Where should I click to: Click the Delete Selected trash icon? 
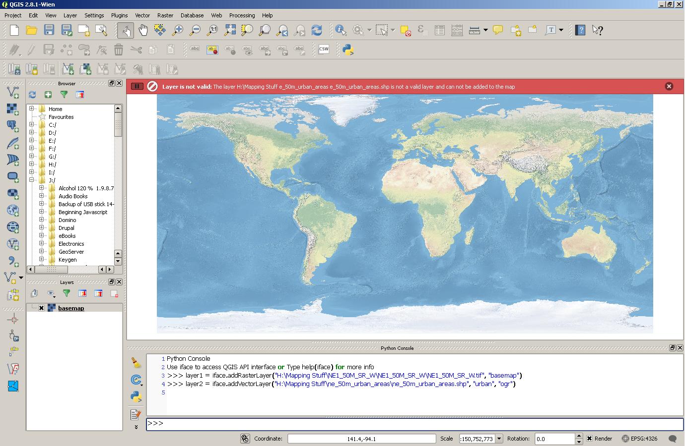[119, 50]
